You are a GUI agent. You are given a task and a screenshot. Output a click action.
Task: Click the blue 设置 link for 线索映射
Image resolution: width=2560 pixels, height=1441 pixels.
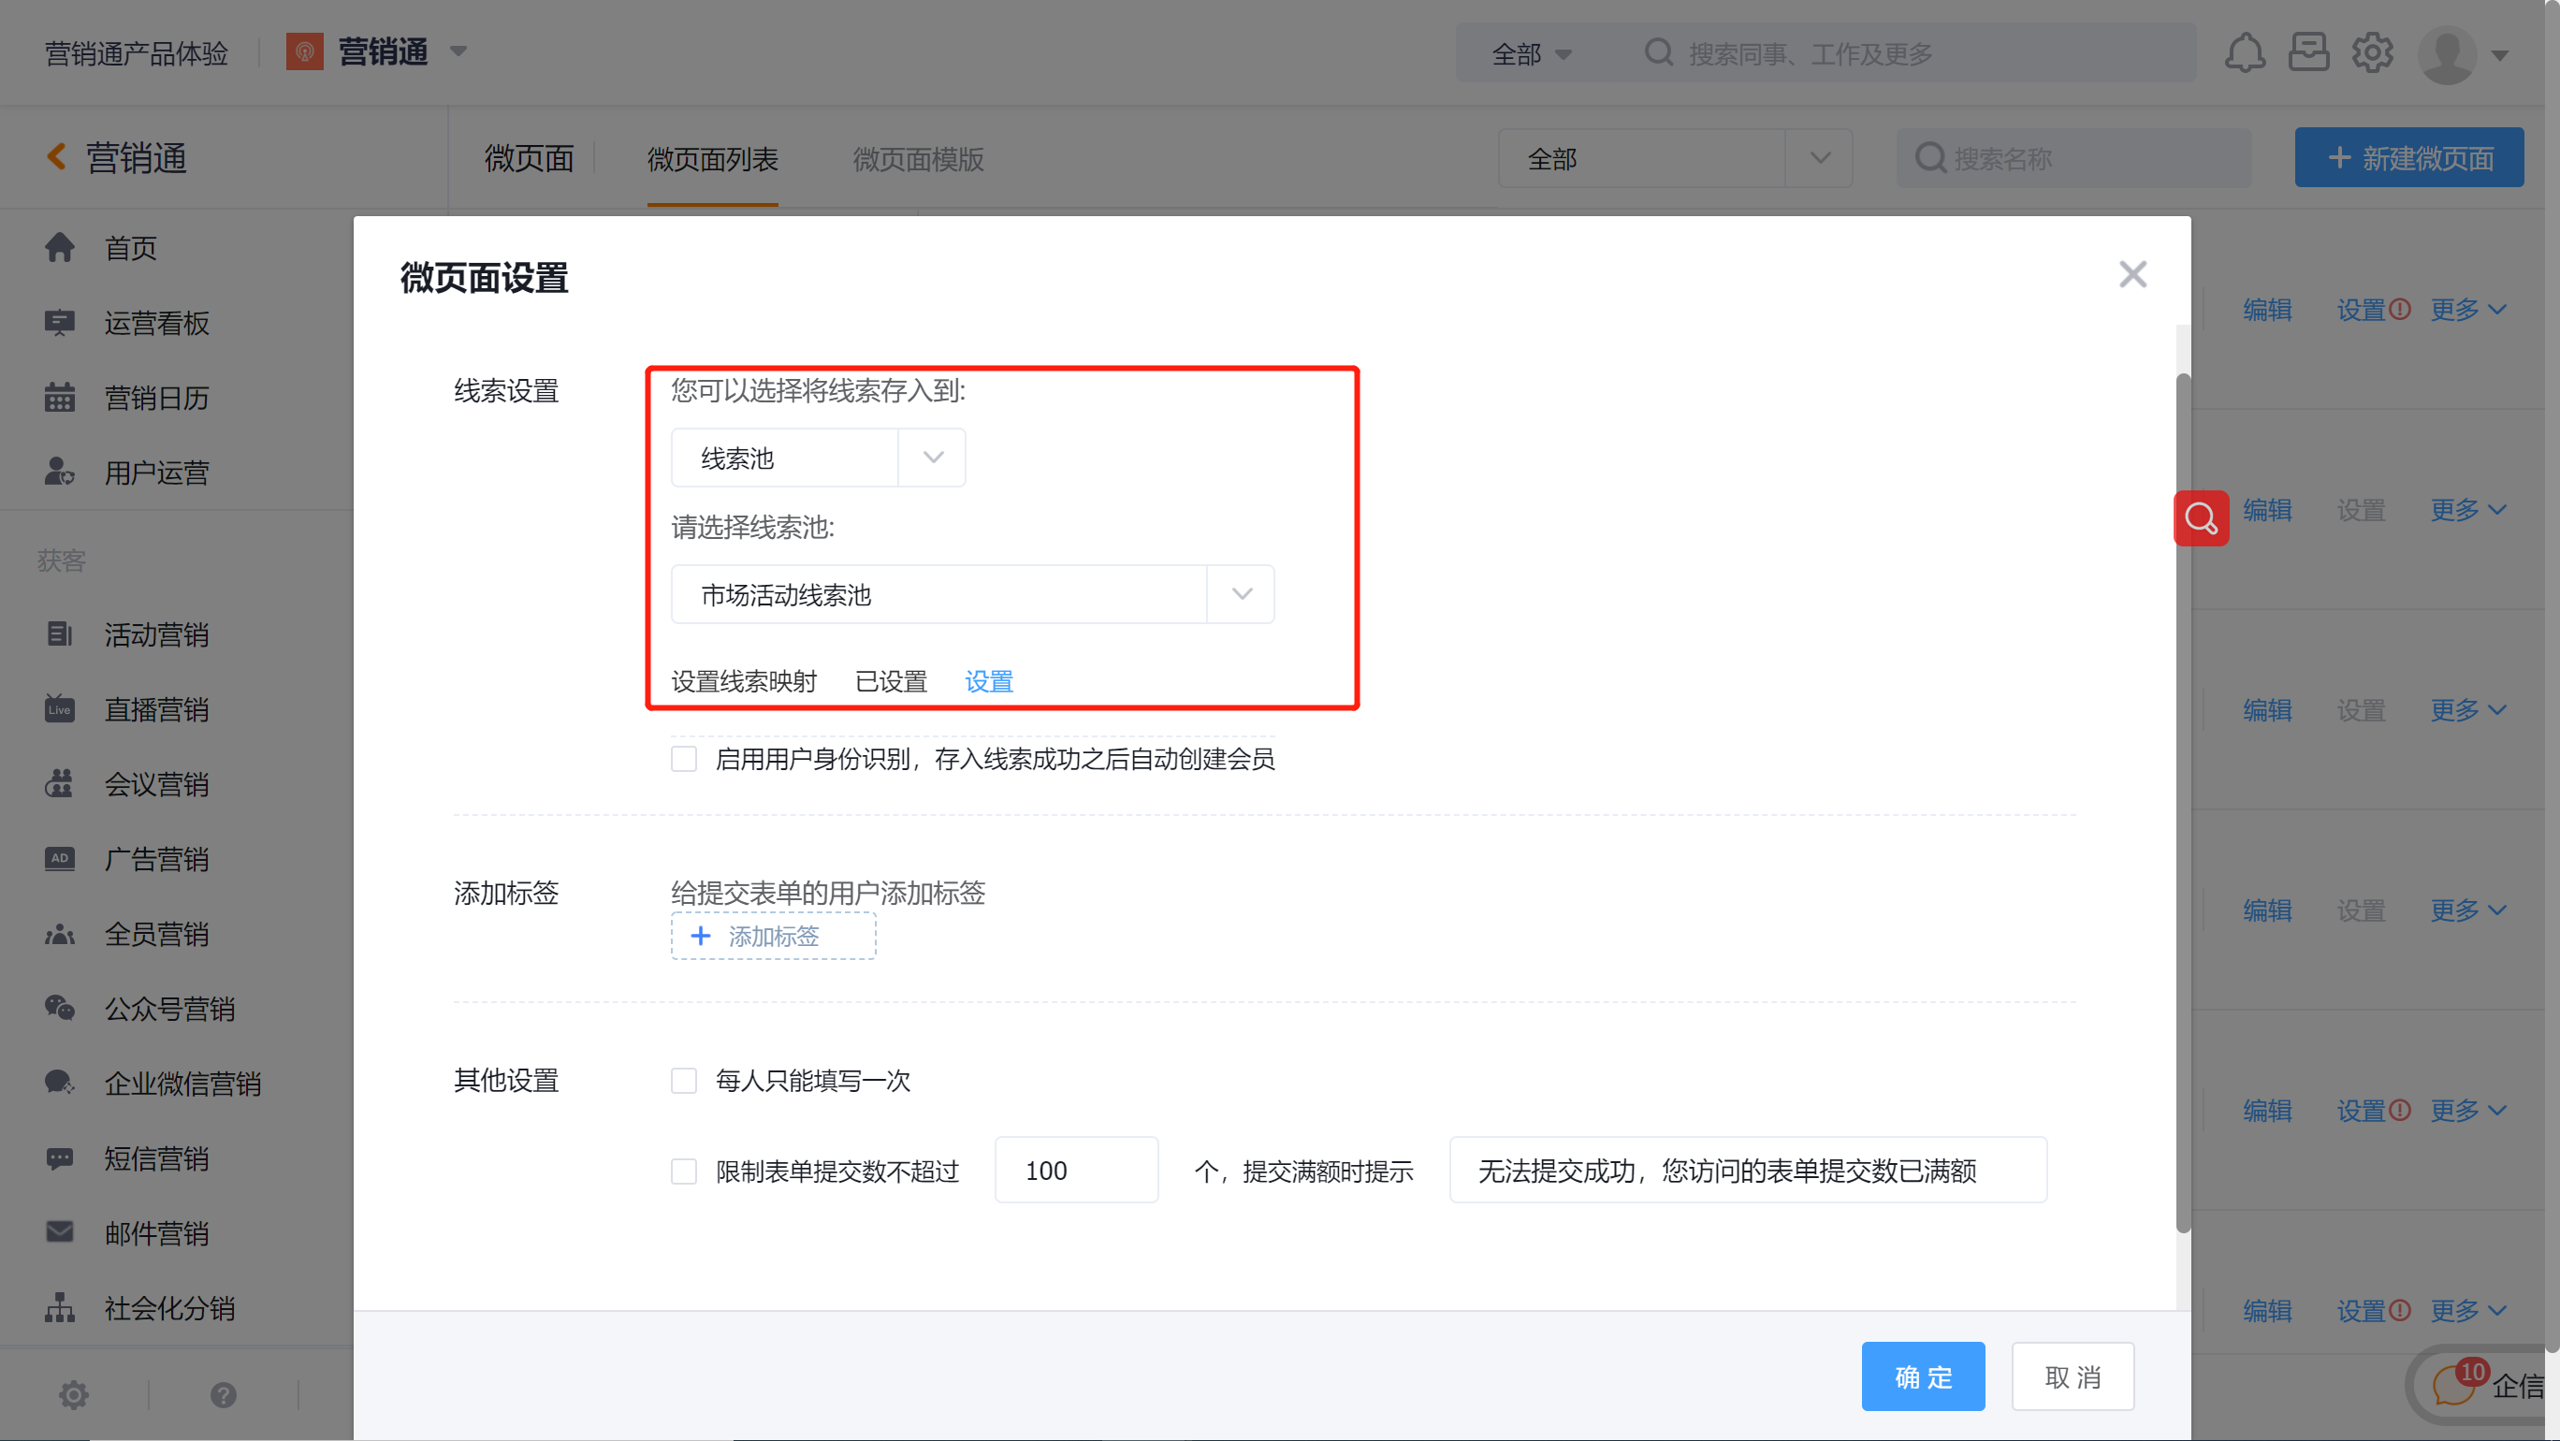click(988, 681)
